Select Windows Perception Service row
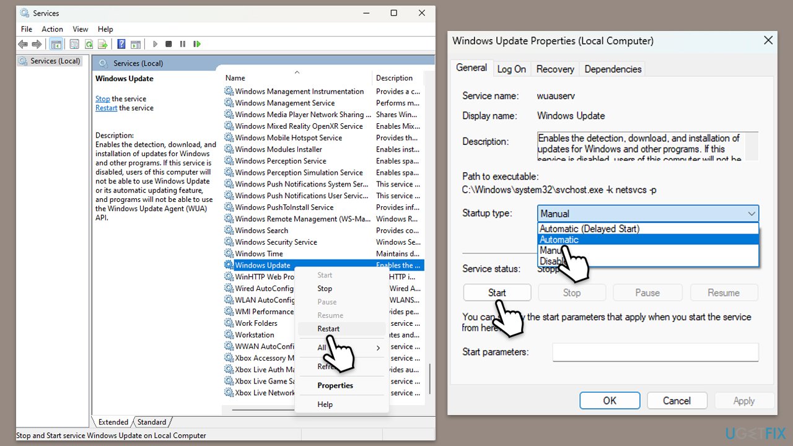This screenshot has width=793, height=446. pos(323,161)
